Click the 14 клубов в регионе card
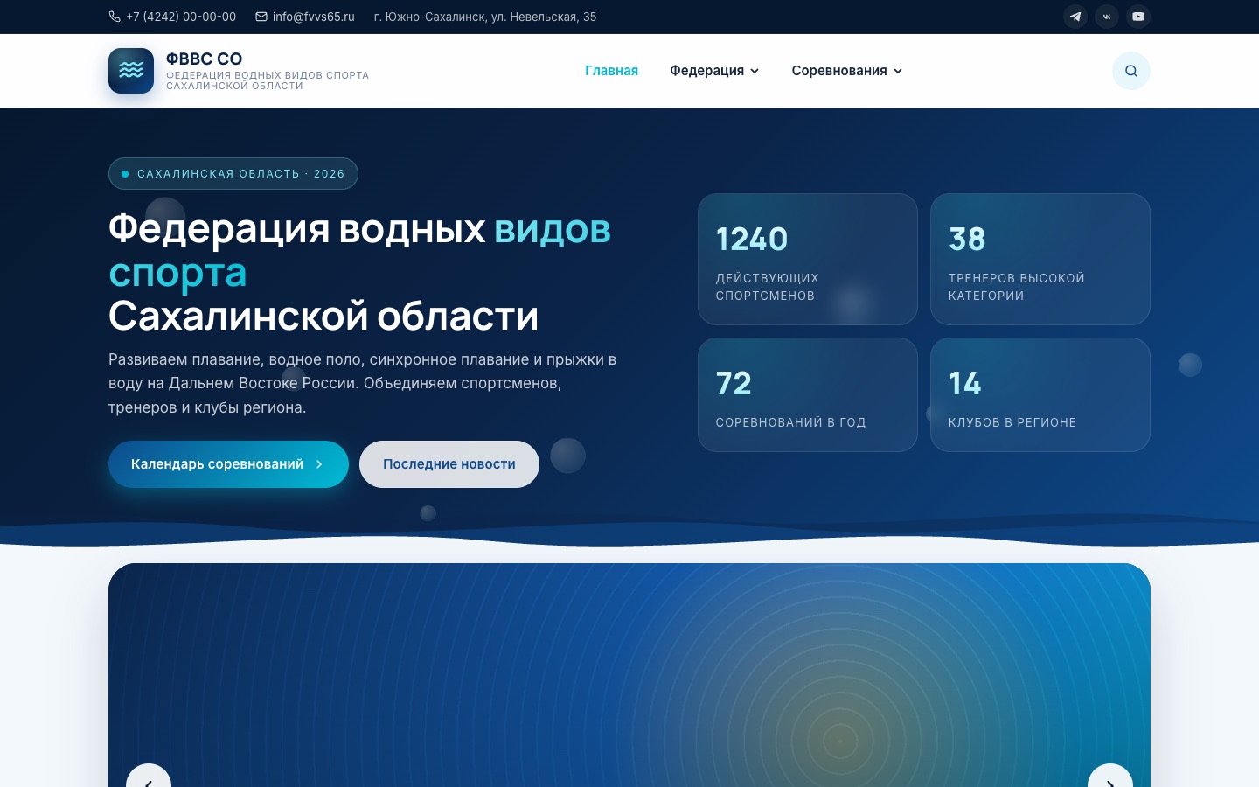 coord(1040,394)
